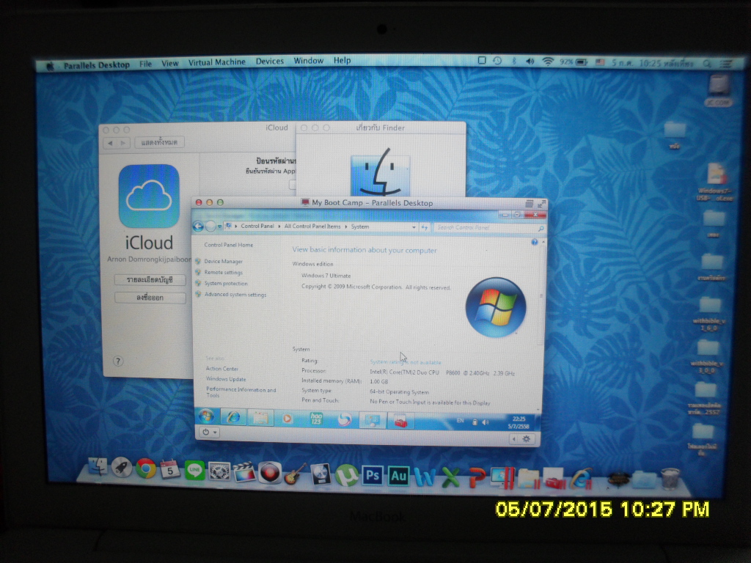Viewport: 751px width, 563px height.
Task: Open the Virtual Machine menu
Action: [x=216, y=62]
